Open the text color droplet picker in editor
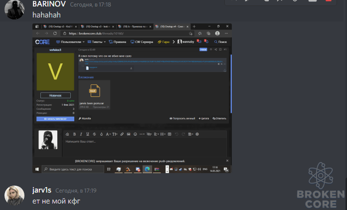 pos(101,134)
